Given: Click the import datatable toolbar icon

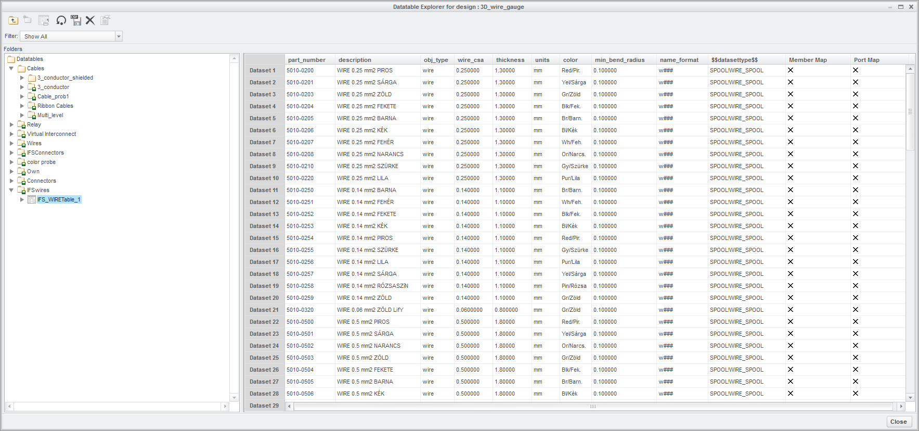Looking at the screenshot, I should point(44,20).
